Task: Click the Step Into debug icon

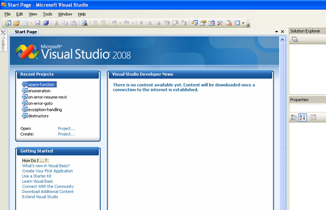Action: (167, 23)
